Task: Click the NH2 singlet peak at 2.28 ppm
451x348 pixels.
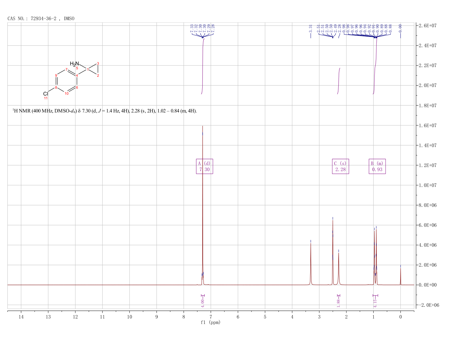Action: click(339, 269)
